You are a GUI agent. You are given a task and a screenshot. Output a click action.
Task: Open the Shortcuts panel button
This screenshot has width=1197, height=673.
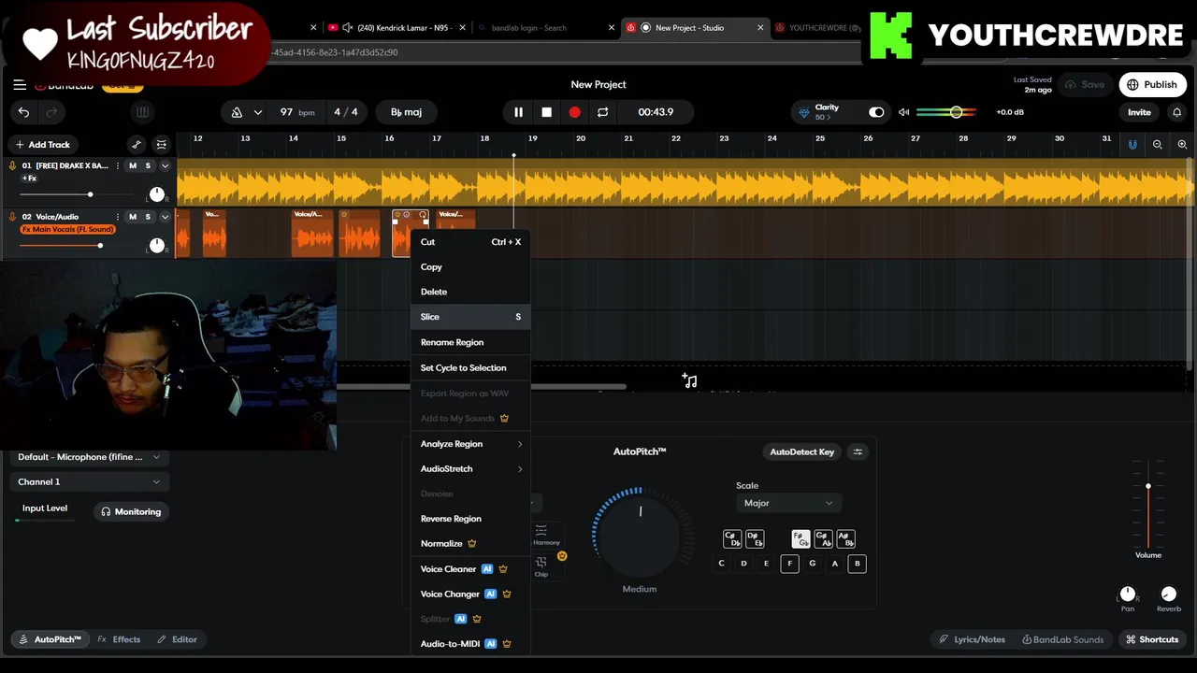click(1152, 640)
